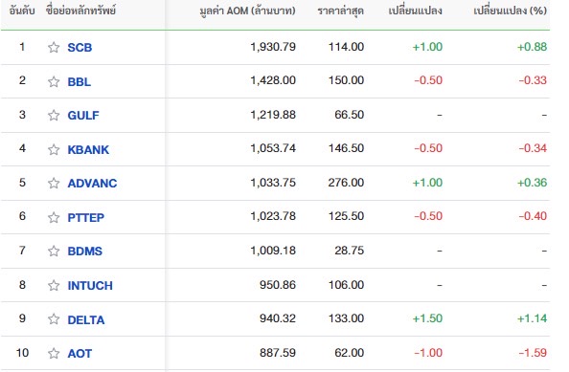Open the GULF stock symbol link
This screenshot has width=569, height=372.
tap(83, 115)
